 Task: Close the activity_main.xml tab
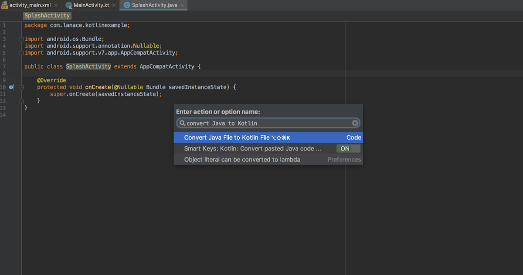point(56,5)
